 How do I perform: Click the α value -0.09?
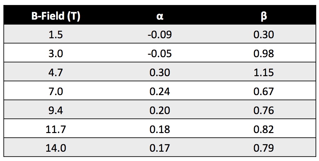pos(159,34)
